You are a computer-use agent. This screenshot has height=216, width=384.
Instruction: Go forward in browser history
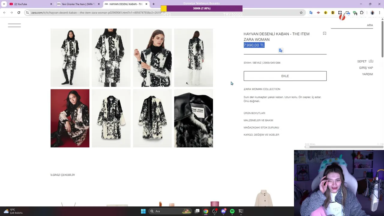(x=11, y=13)
